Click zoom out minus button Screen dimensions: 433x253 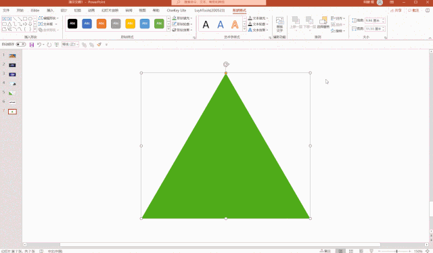click(x=380, y=251)
